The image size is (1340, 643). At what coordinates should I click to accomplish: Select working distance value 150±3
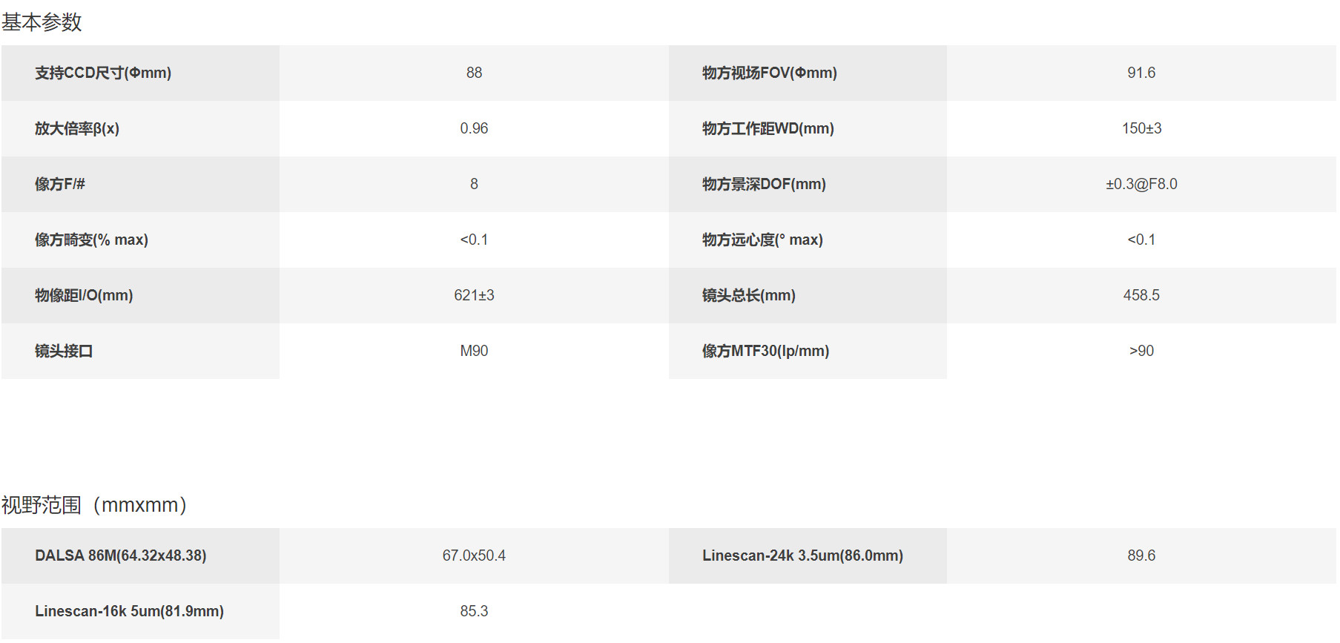1141,128
